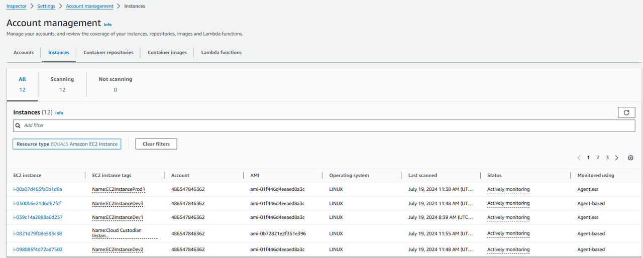Click Actively monitoring status for EC2InstanceProd1 row
643x258 pixels.
click(508, 189)
